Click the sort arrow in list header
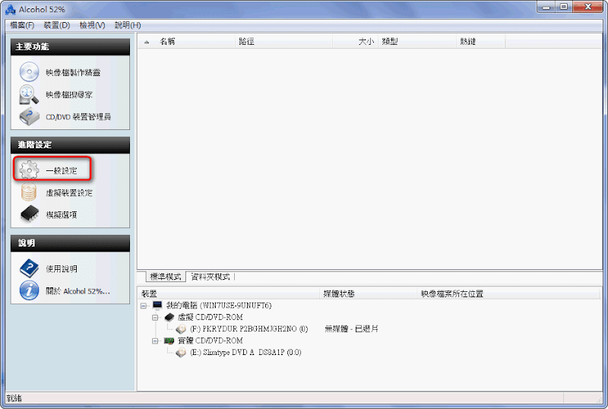608x409 pixels. 147,42
